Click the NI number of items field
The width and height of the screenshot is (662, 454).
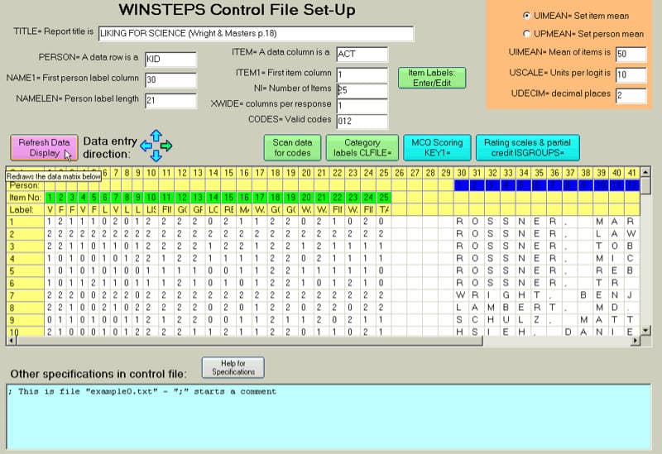[362, 90]
